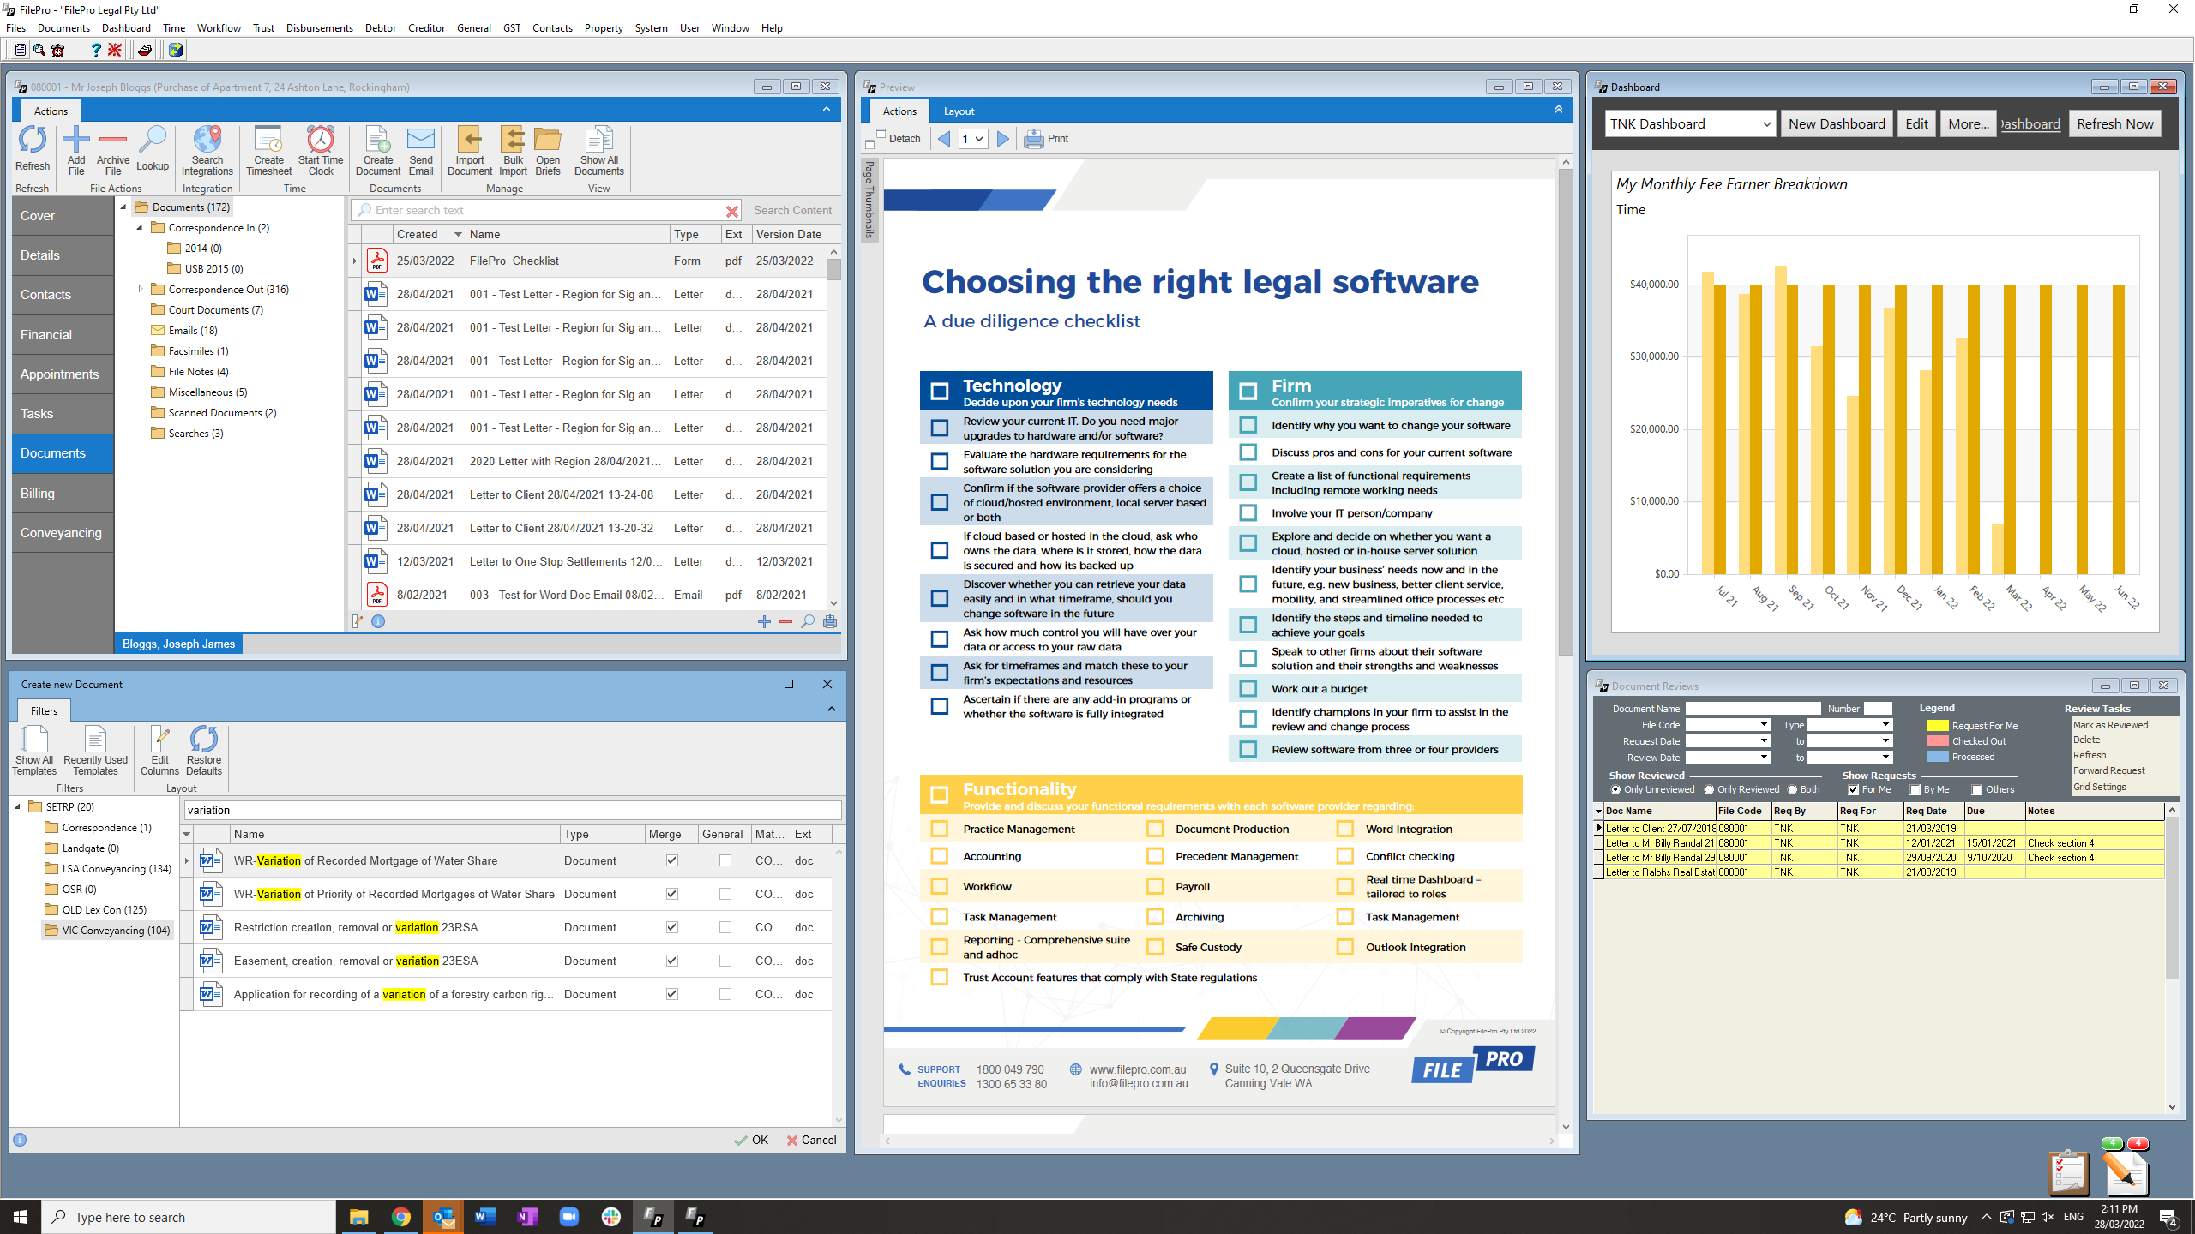Click the Search Integrations globe icon
Viewport: 2195px width, 1234px height.
pyautogui.click(x=207, y=140)
